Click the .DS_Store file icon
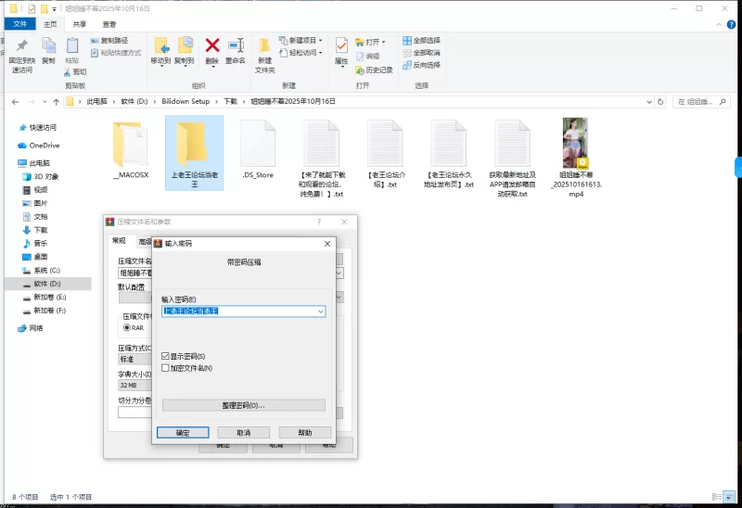 (x=257, y=143)
